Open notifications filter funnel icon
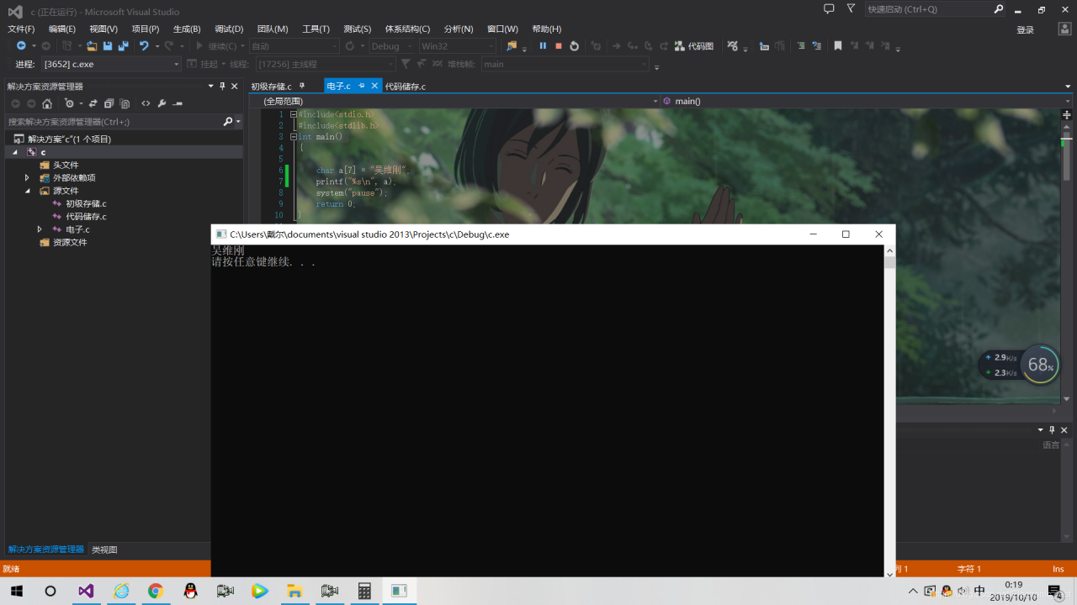This screenshot has height=605, width=1077. [x=851, y=8]
